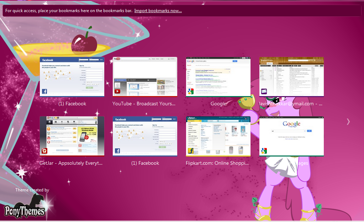The width and height of the screenshot is (364, 222).
Task: Open the first (1) Facebook thumbnail in top row
Action: click(x=72, y=76)
